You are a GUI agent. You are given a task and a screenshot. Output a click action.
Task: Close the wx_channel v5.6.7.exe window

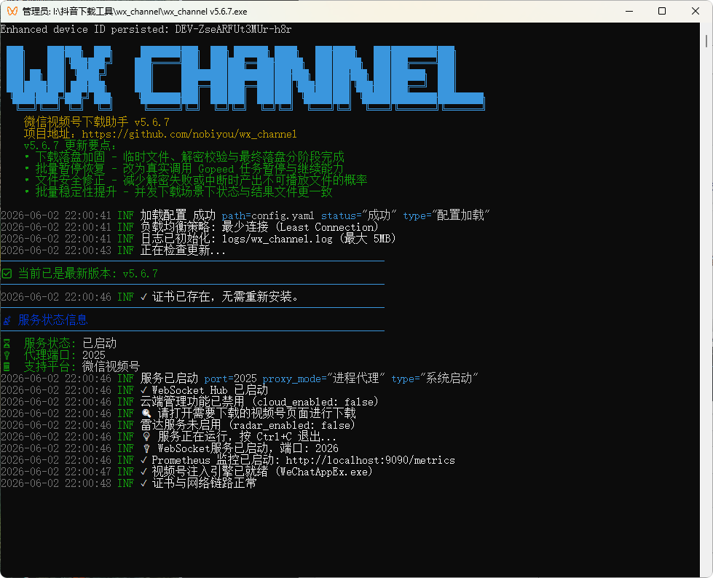pyautogui.click(x=696, y=11)
